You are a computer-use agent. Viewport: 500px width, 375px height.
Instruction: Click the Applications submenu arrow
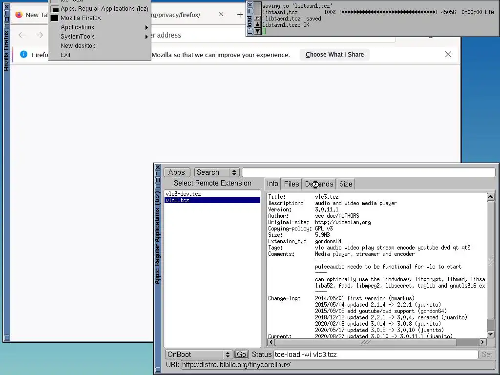tap(146, 27)
